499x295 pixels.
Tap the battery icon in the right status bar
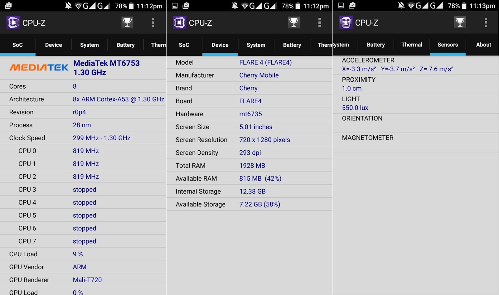(464, 6)
